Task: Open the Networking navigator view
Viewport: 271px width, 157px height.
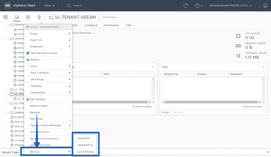Action: click(39, 17)
